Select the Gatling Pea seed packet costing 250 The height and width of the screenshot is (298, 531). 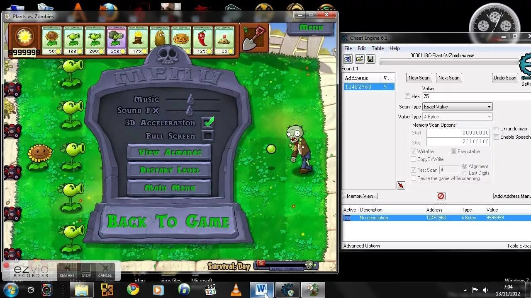coord(116,40)
